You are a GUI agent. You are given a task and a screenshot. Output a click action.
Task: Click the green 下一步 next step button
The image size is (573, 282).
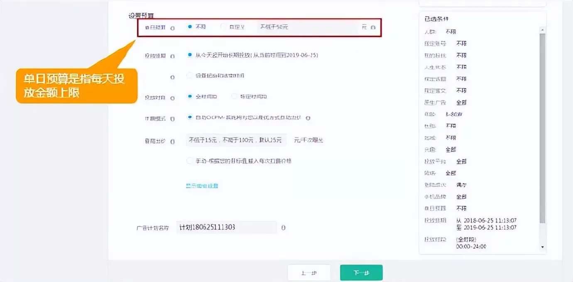(361, 273)
